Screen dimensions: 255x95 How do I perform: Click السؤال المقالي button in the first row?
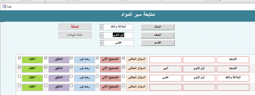[x=137, y=60]
